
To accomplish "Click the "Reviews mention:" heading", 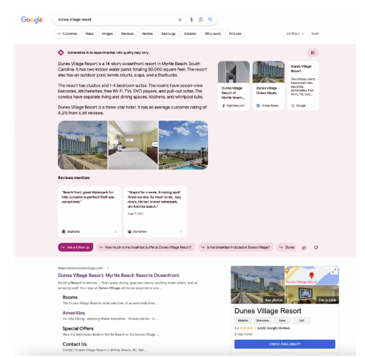I will [x=74, y=177].
